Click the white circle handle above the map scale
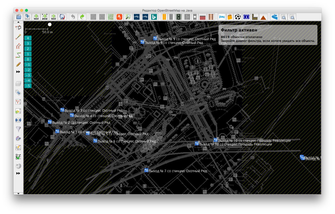The height and width of the screenshot is (214, 335). (x=50, y=24)
